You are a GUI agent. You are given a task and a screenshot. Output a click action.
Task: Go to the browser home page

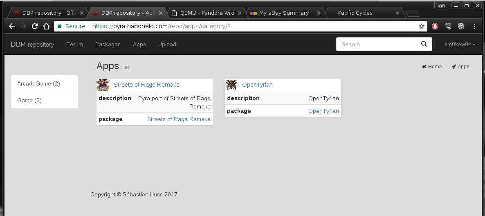[x=46, y=26]
